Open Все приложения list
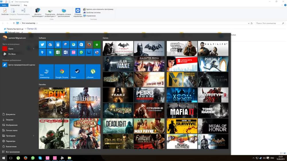Viewport: 287px width, 161px height. [x=13, y=152]
